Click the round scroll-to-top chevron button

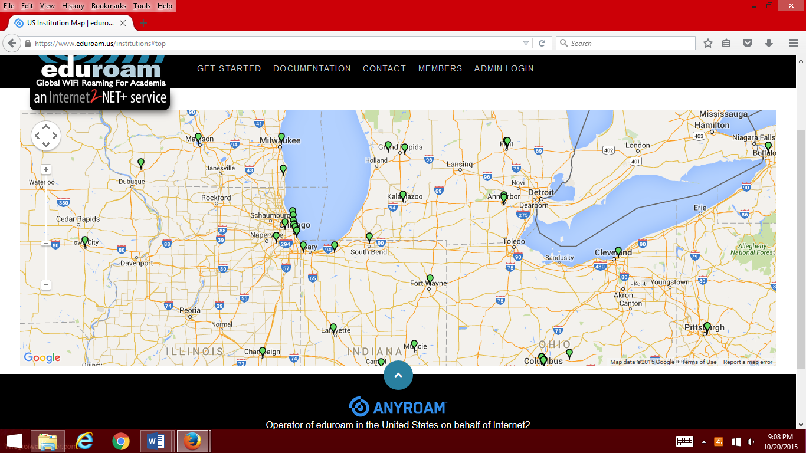click(x=398, y=375)
